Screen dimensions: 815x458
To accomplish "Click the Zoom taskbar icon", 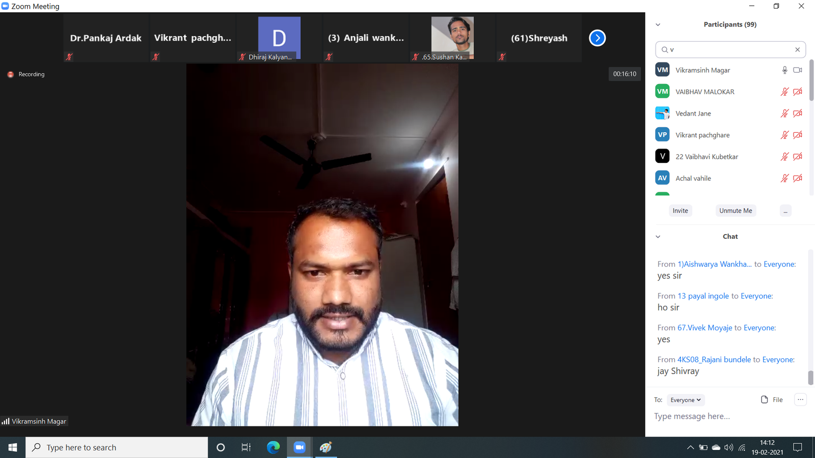I will tap(300, 447).
